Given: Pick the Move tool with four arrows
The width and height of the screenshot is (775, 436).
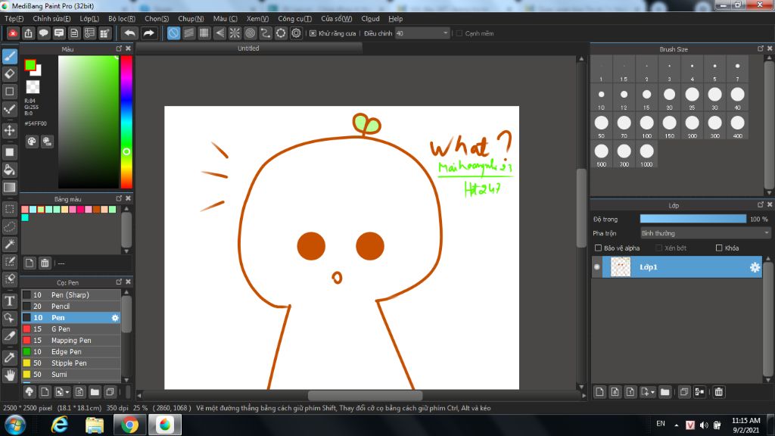Looking at the screenshot, I should pos(10,130).
